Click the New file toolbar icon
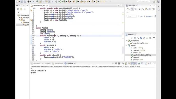The height and width of the screenshot is (99, 176). (x=18, y=1)
